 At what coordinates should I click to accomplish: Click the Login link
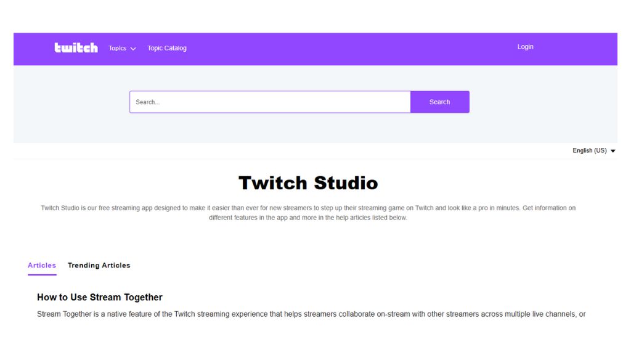(x=525, y=47)
